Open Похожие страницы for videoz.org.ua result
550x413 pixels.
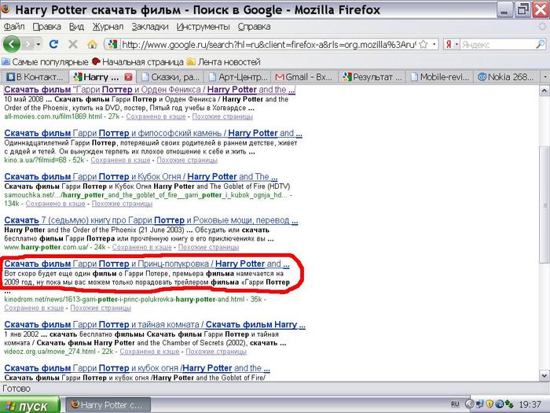point(216,352)
